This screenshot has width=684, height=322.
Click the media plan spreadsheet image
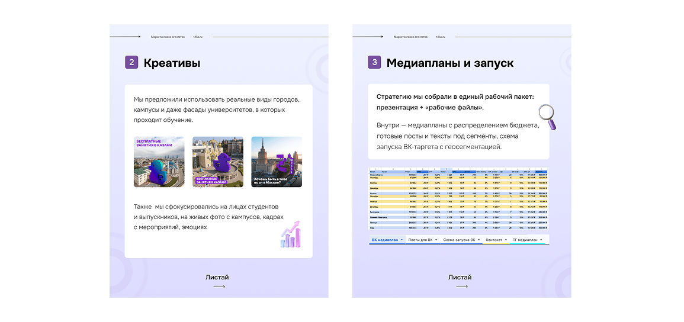[x=458, y=198]
